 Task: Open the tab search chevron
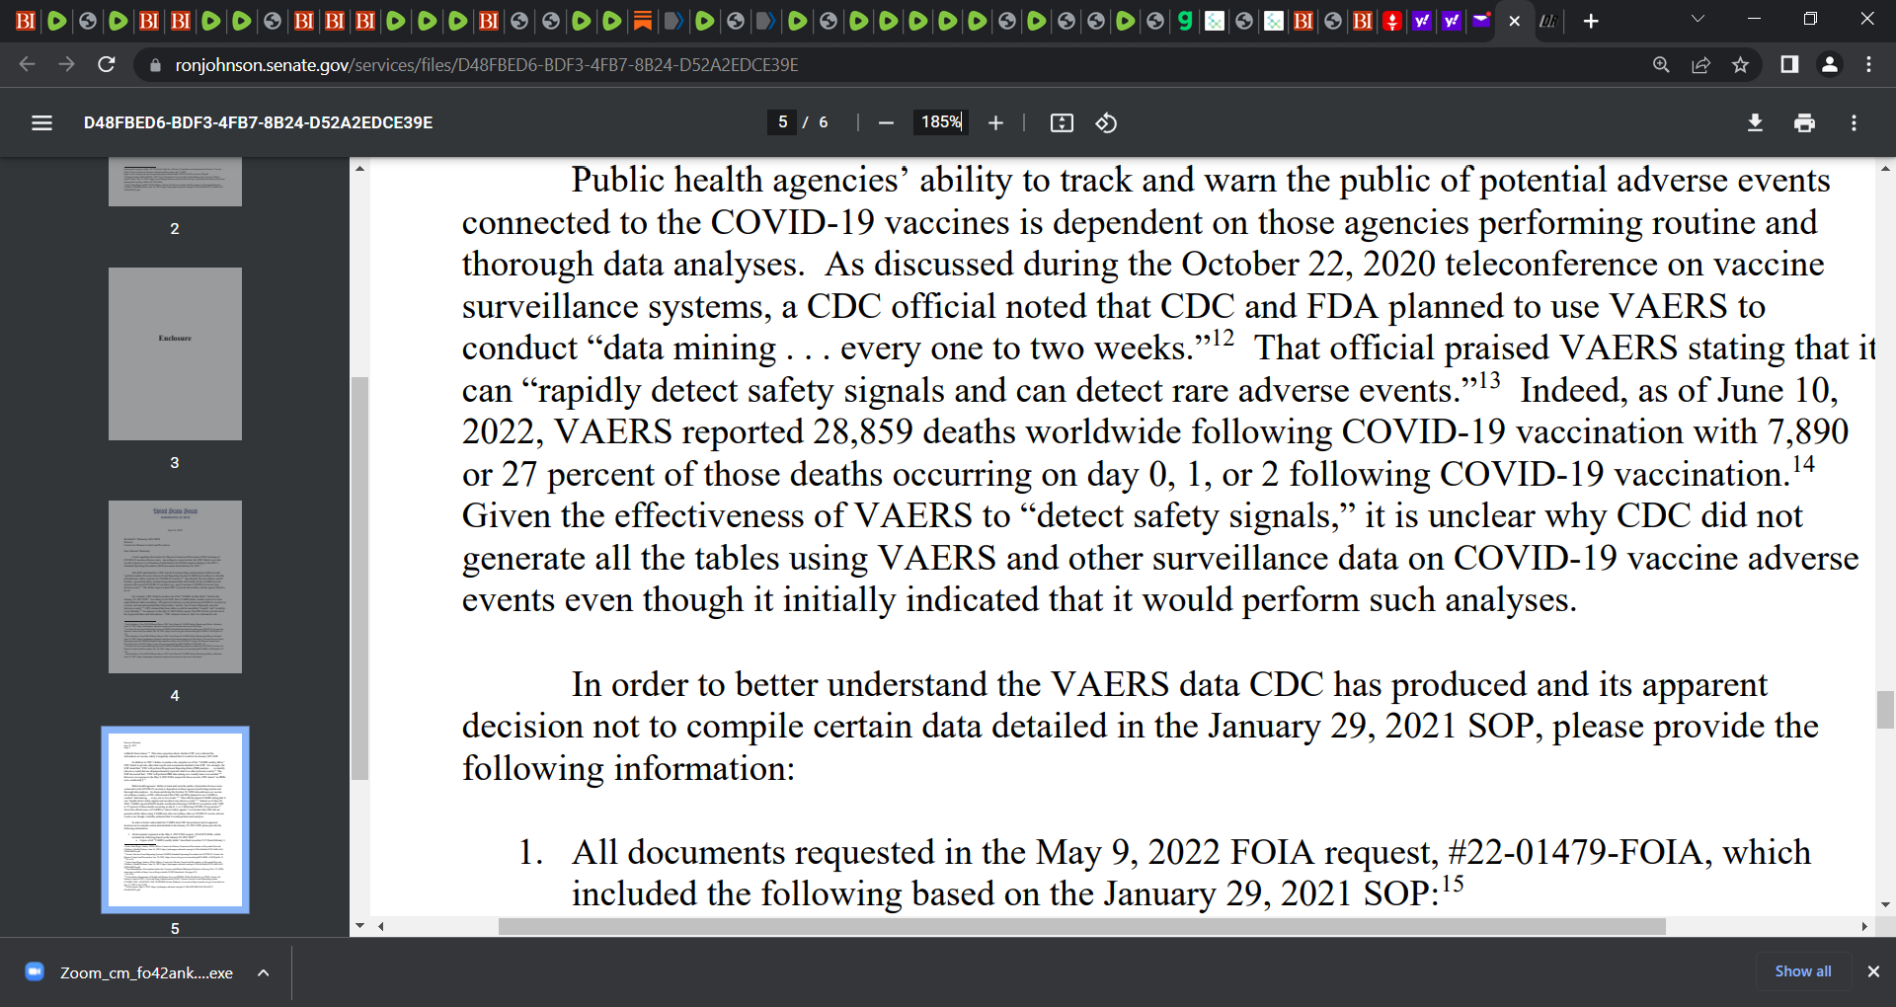point(1698,19)
